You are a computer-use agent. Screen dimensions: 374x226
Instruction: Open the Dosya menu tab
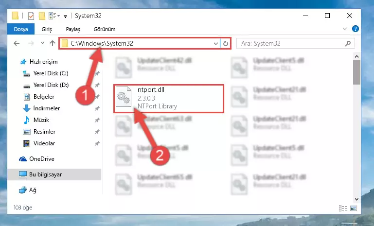coord(21,29)
